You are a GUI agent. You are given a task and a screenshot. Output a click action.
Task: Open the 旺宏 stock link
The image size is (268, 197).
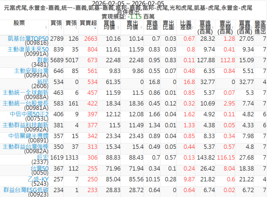pyautogui.click(x=43, y=157)
